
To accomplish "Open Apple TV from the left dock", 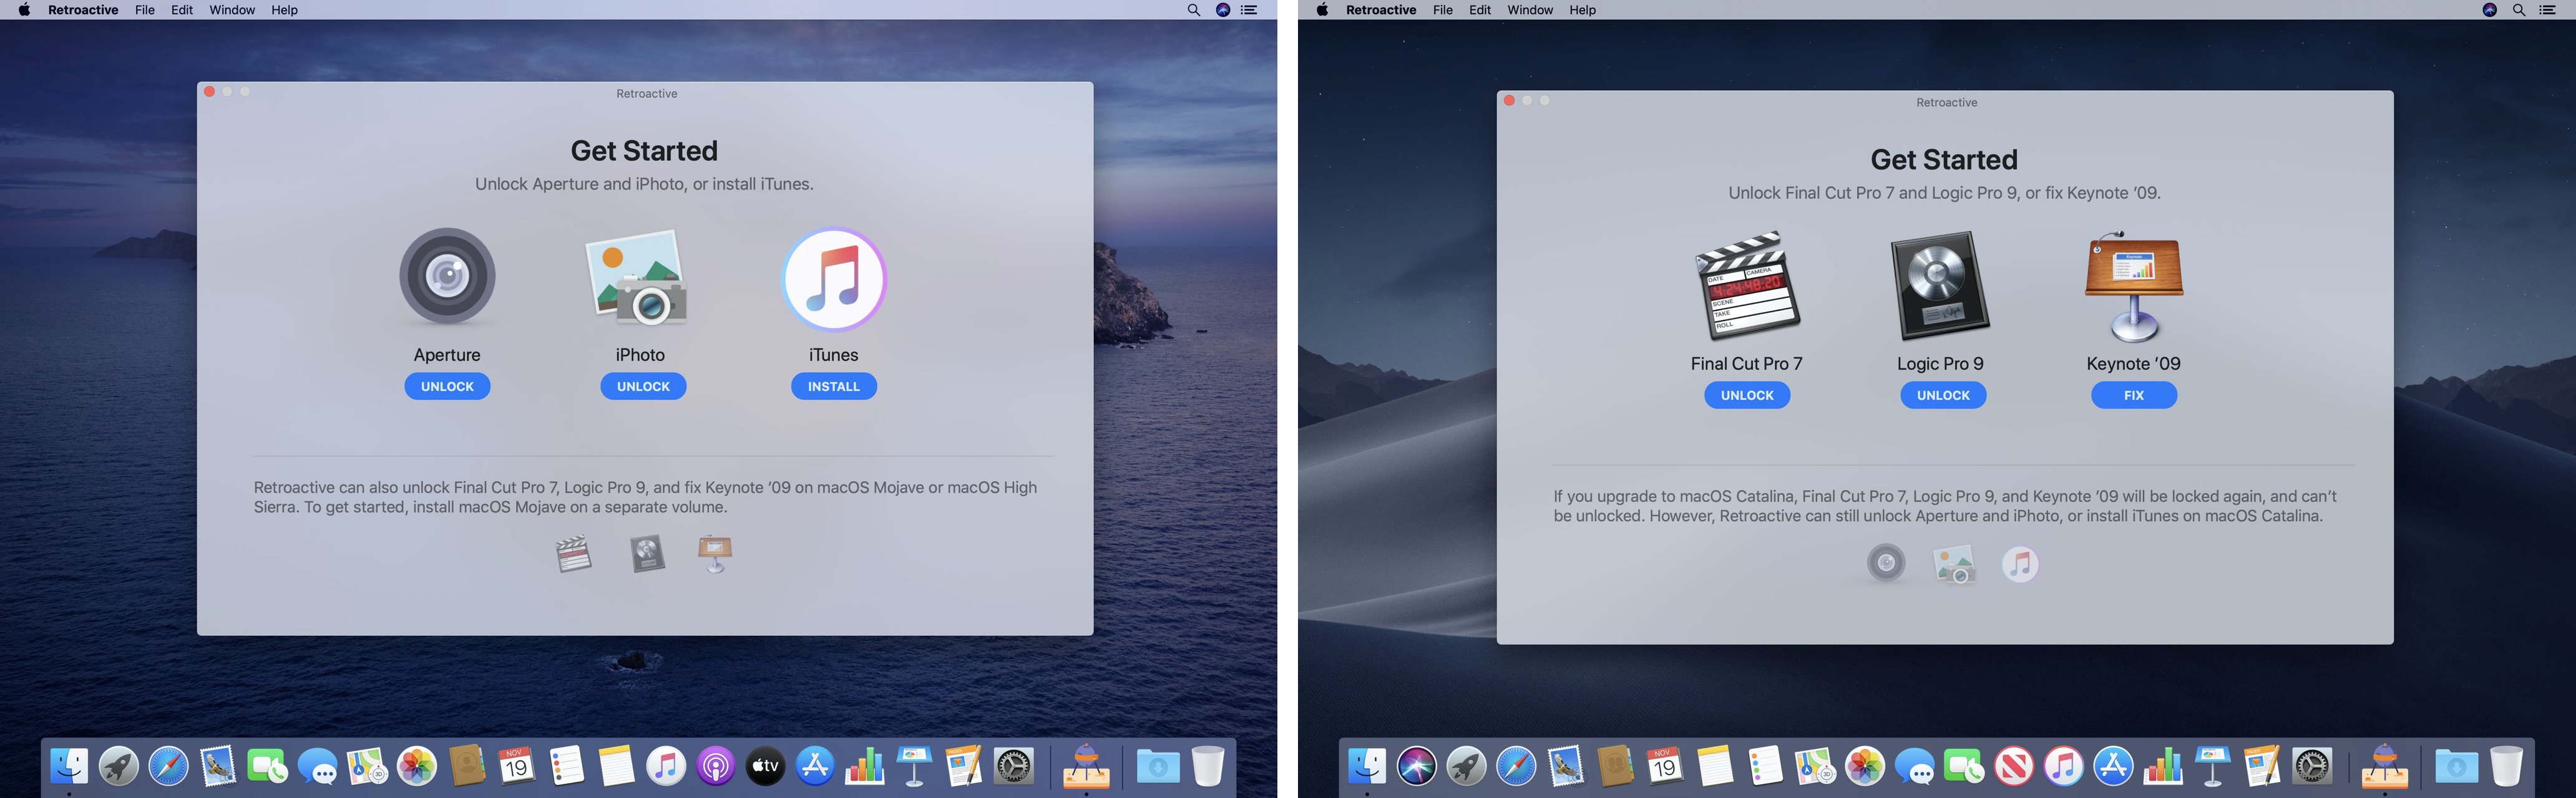I will tap(765, 767).
